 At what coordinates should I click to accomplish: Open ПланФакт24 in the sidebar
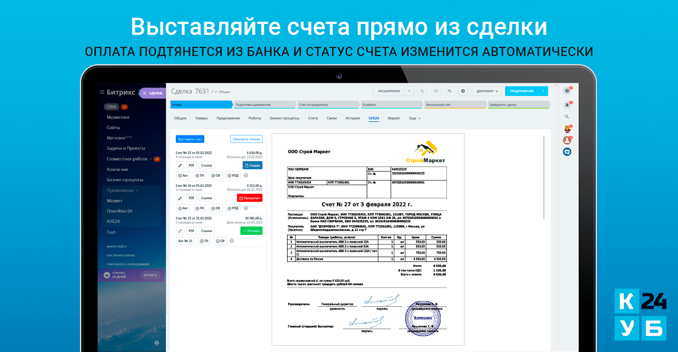(120, 211)
